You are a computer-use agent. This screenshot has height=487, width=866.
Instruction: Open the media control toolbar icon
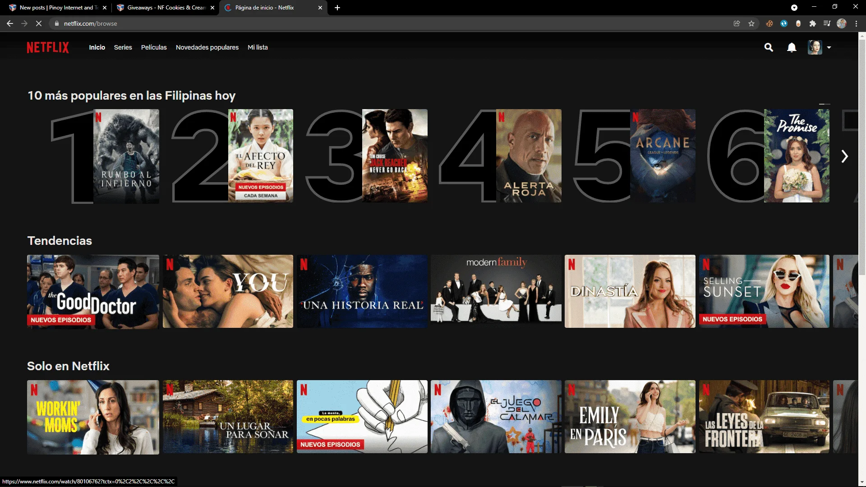pos(827,23)
